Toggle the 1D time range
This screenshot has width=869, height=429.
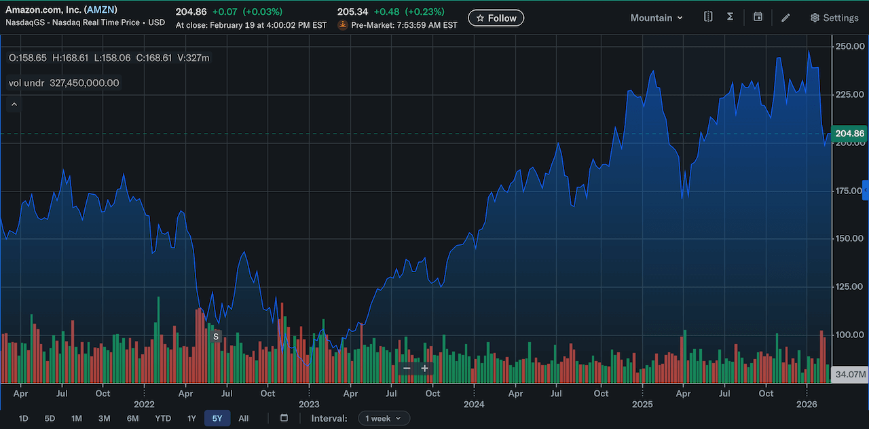click(x=23, y=418)
